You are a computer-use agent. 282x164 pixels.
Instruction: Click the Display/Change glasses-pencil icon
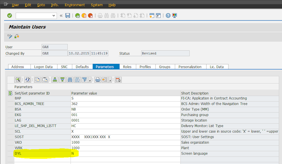tap(10, 36)
